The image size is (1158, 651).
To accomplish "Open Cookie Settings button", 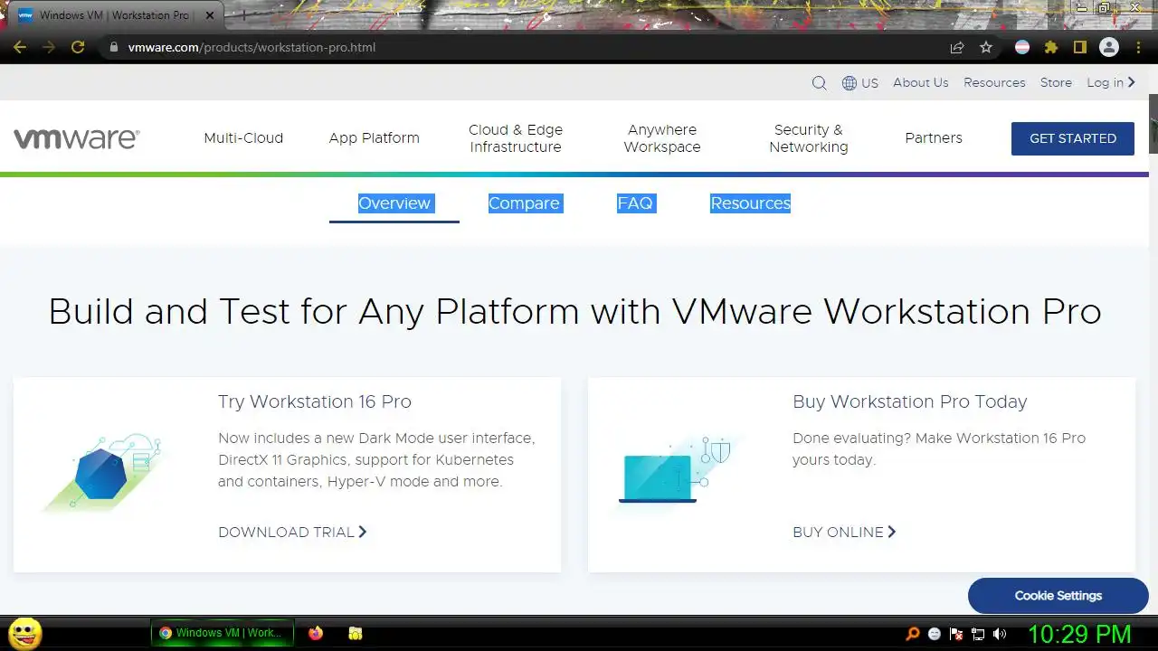I will tap(1058, 596).
